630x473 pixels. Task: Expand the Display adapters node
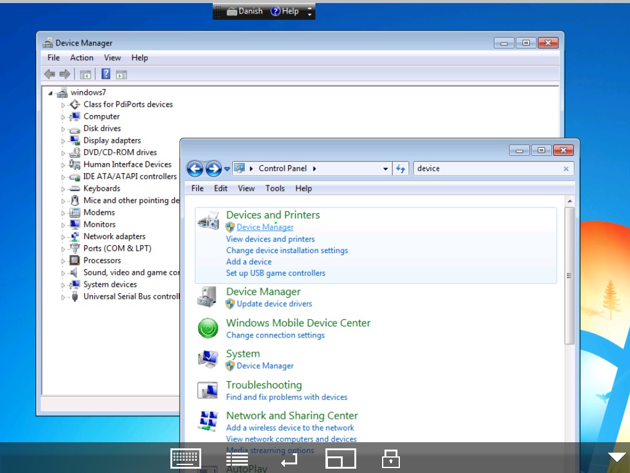click(x=63, y=141)
